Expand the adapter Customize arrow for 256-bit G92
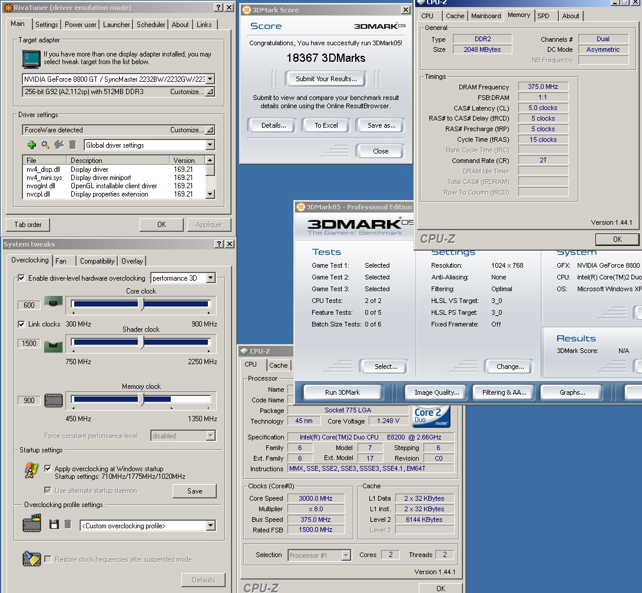642x593 pixels. pos(210,92)
